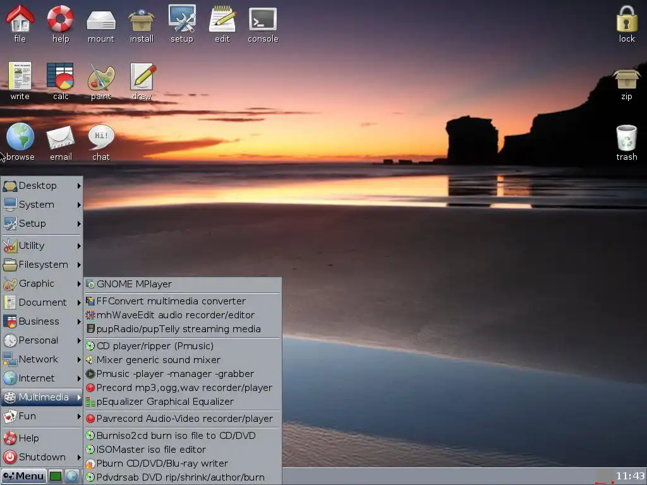Expand the Utility submenu
Image resolution: width=647 pixels, height=485 pixels.
[42, 246]
